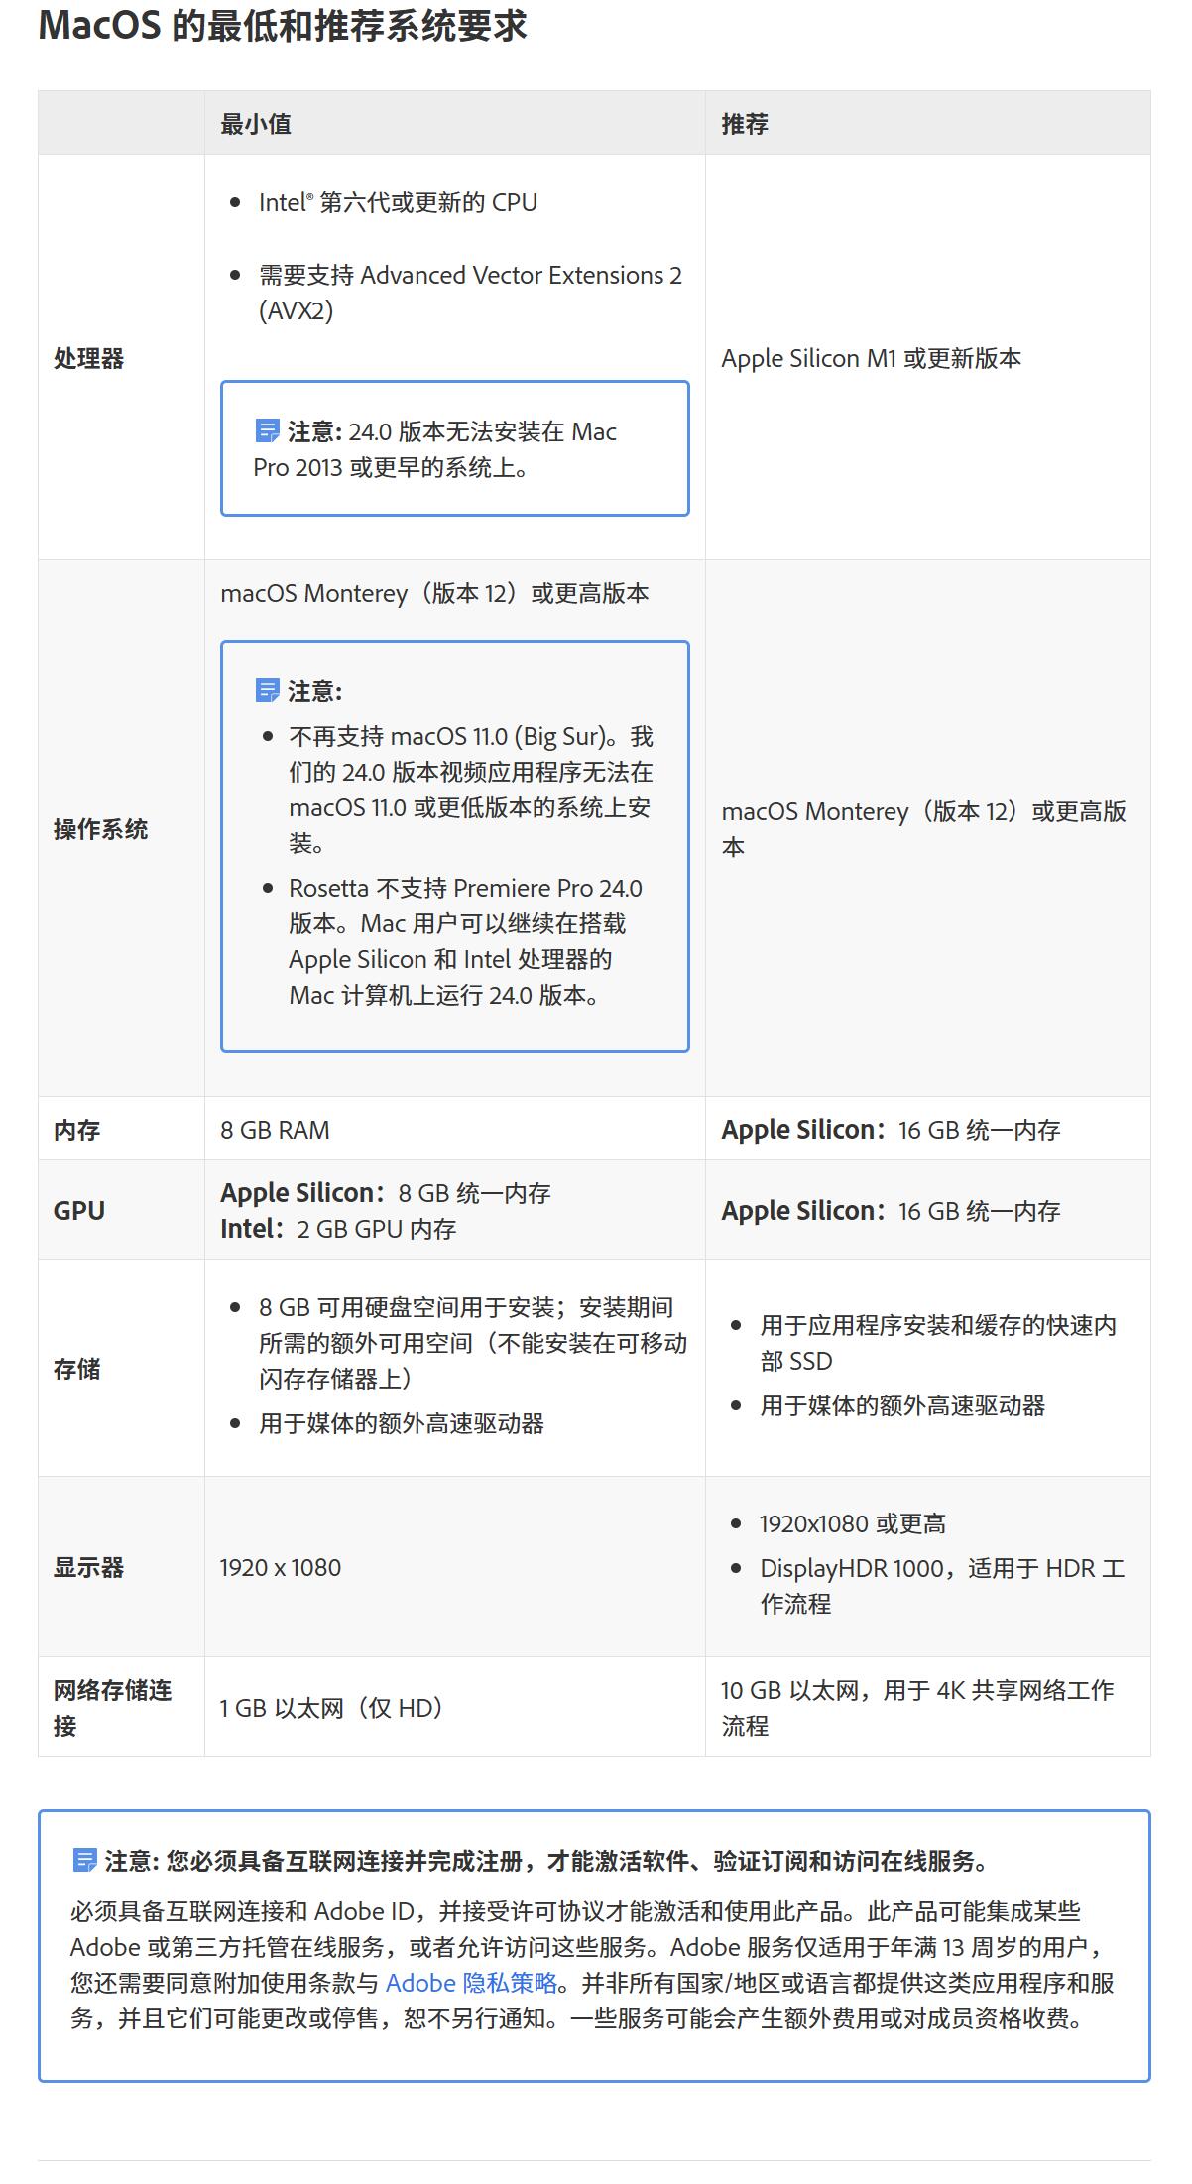The width and height of the screenshot is (1192, 2184).
Task: Click the note icon in the internet connection notice
Action: pyautogui.click(x=85, y=1860)
